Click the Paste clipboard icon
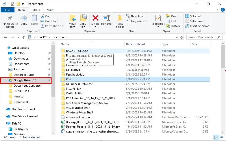Image resolution: width=226 pixels, height=141 pixels. (x=34, y=18)
